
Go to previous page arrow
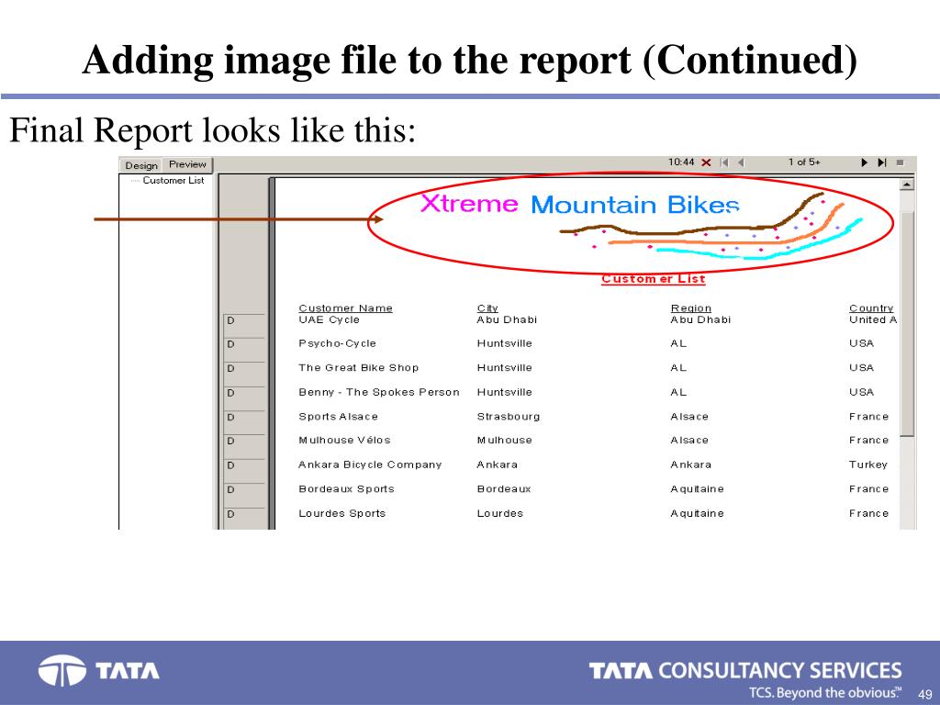(741, 162)
